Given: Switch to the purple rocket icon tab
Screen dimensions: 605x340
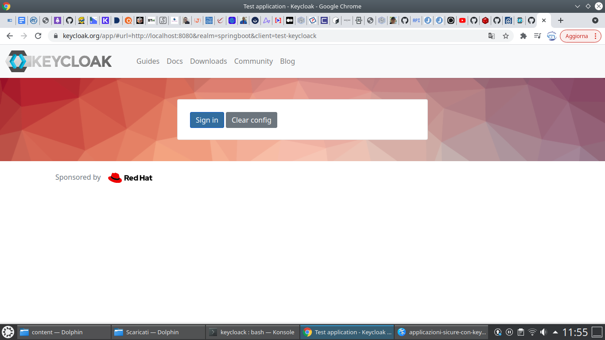Looking at the screenshot, I should (58, 20).
